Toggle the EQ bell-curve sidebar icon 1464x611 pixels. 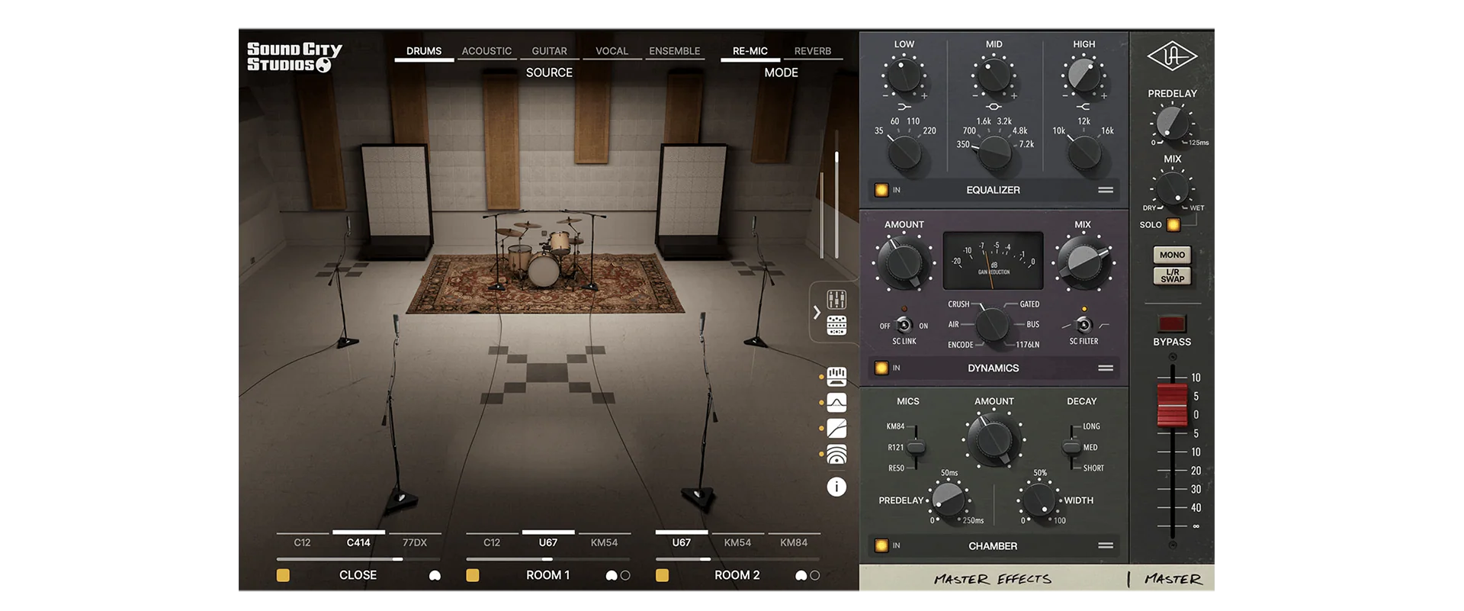tap(836, 402)
